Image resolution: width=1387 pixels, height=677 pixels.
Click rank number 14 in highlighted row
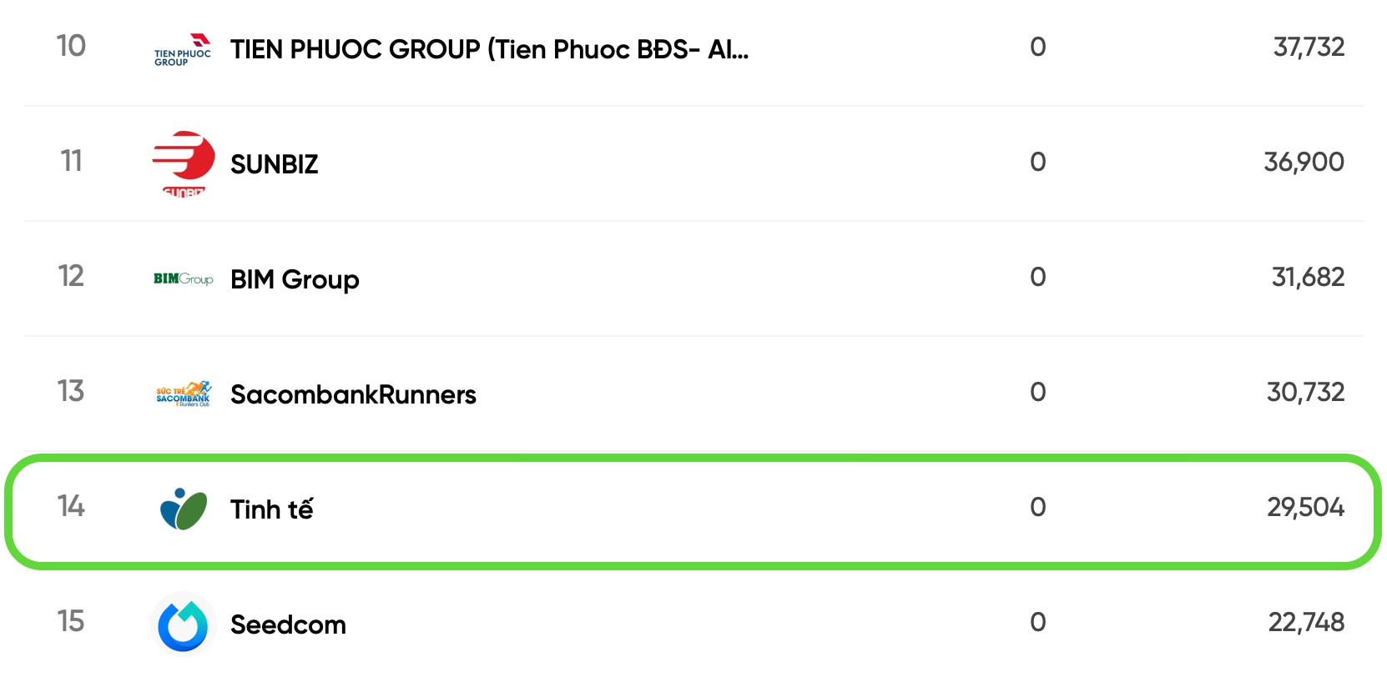[71, 506]
